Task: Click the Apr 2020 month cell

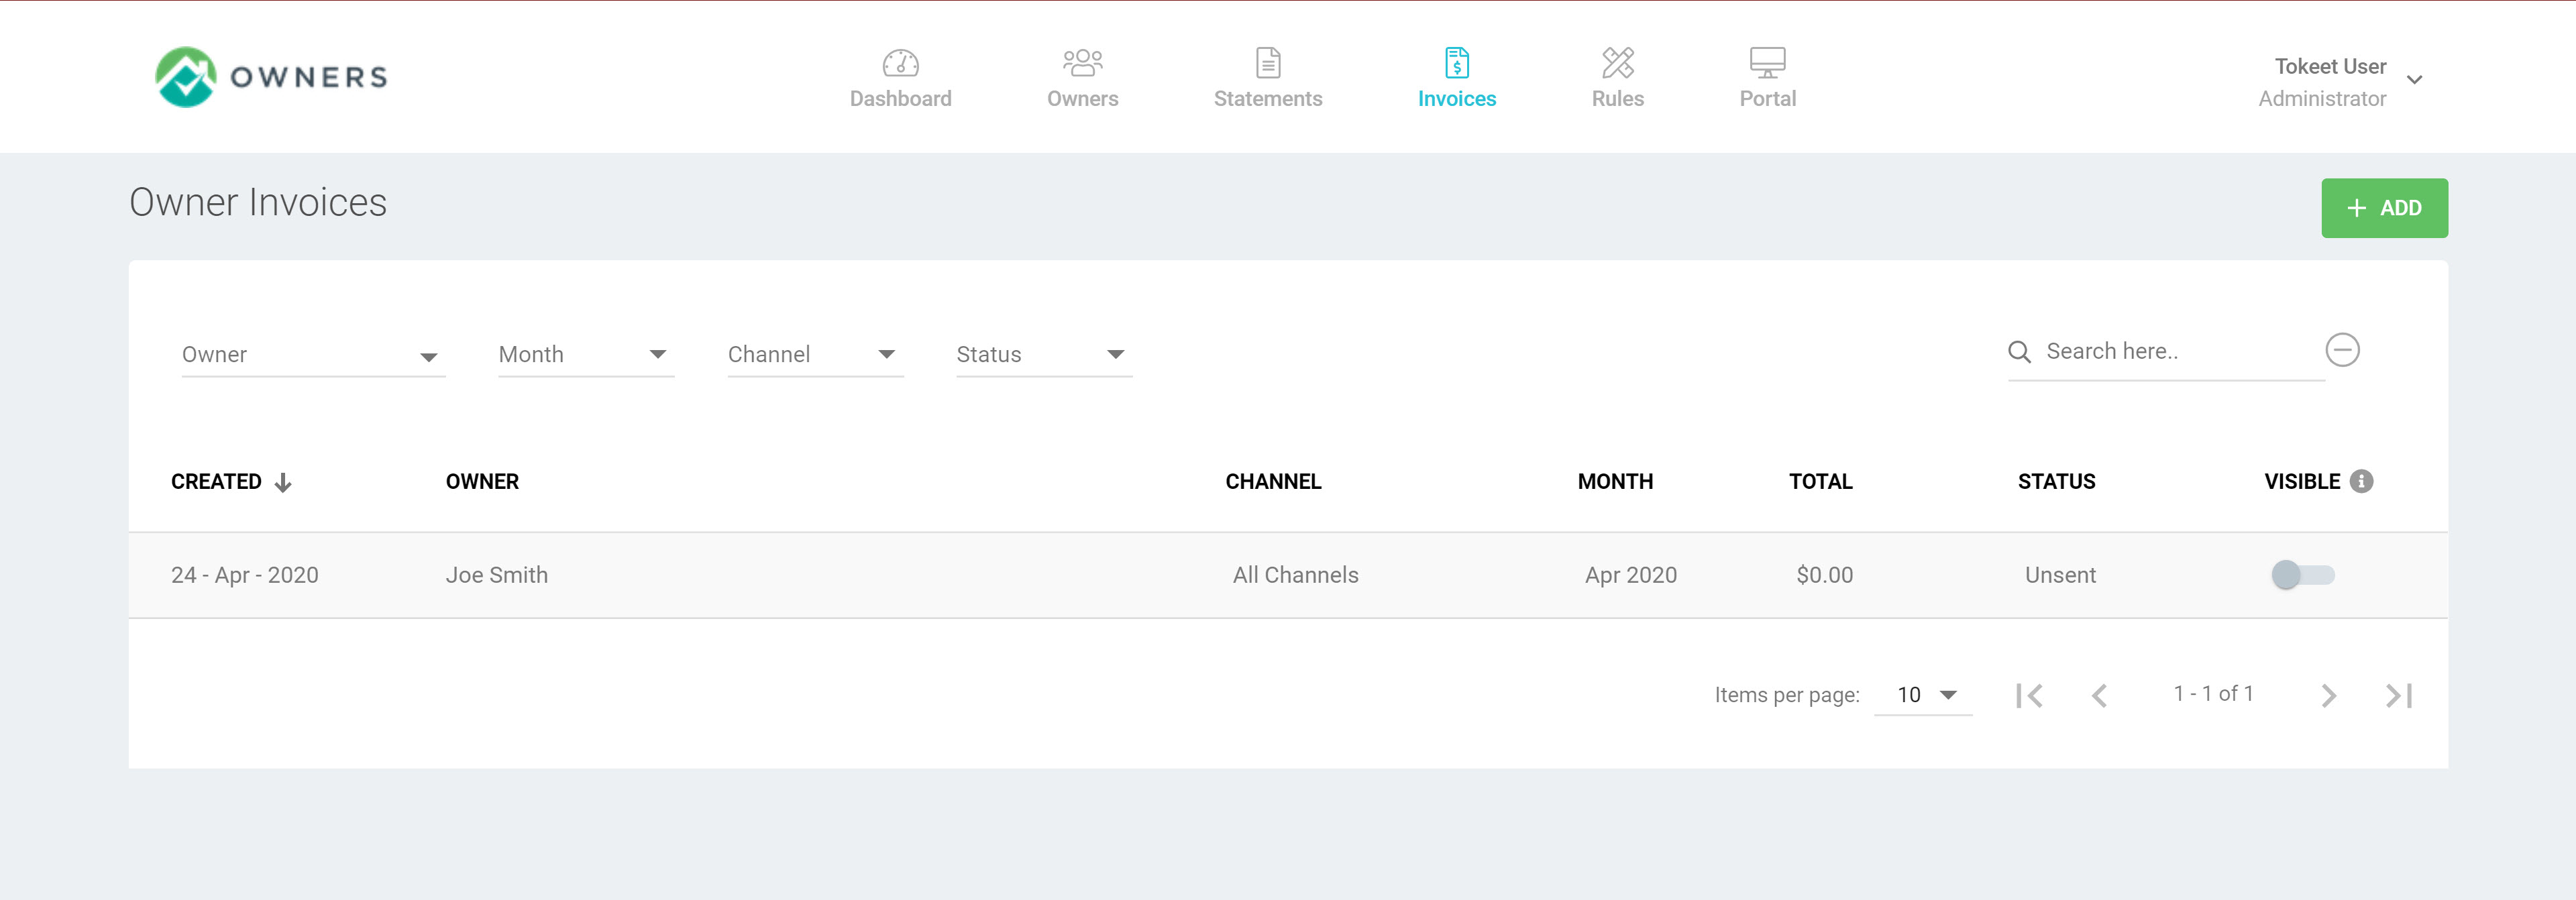Action: (1630, 575)
